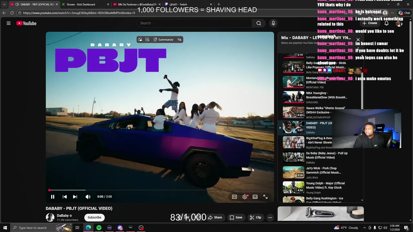Screen dimensions: 413x232
Task: Clip the video with the scissors button
Action: pyautogui.click(x=256, y=217)
